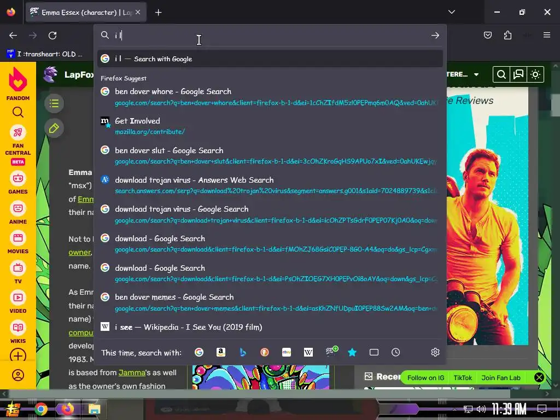
Task: Open Movies in the Fandom sidebar
Action: 18,243
